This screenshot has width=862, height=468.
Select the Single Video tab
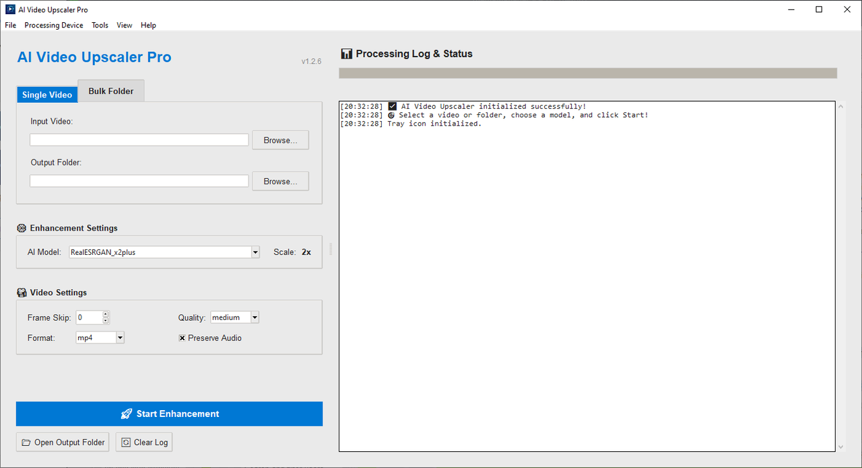[47, 95]
